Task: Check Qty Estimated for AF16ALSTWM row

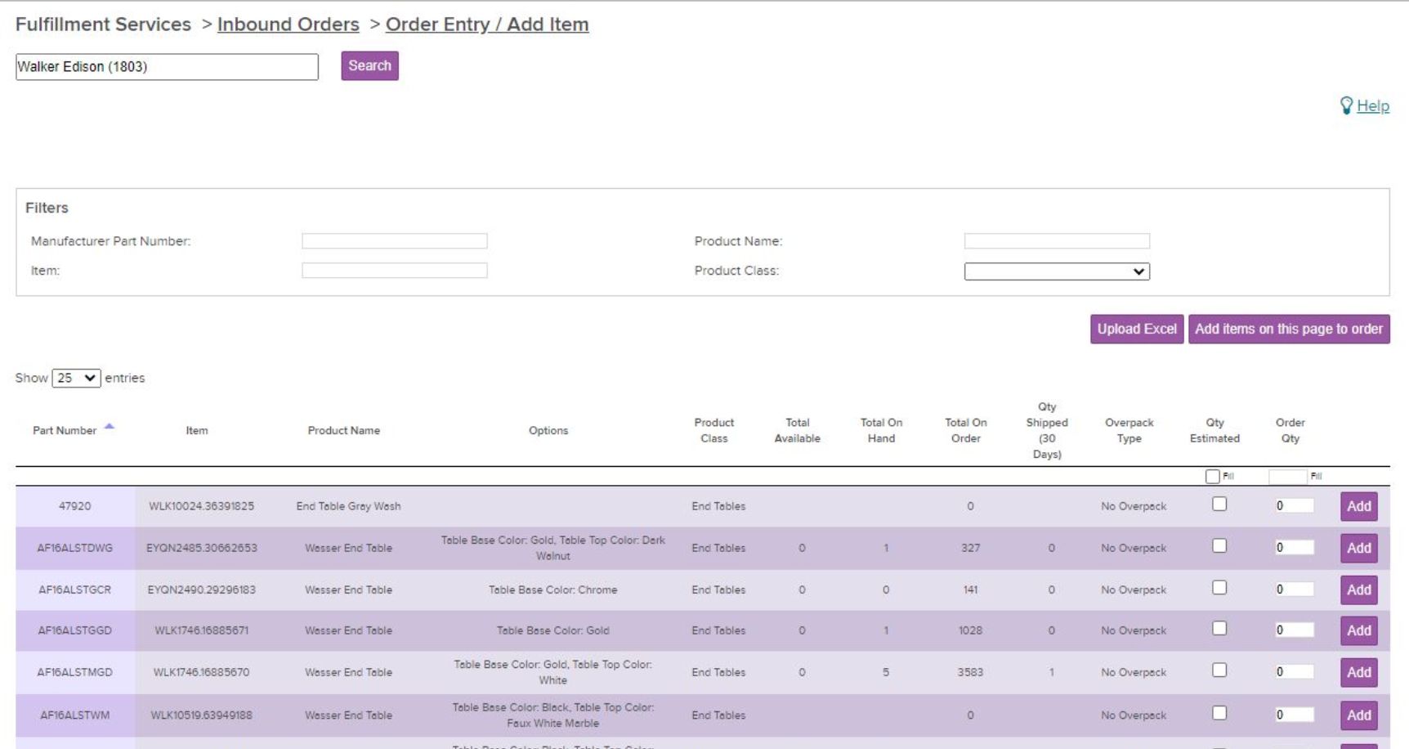Action: click(1219, 713)
